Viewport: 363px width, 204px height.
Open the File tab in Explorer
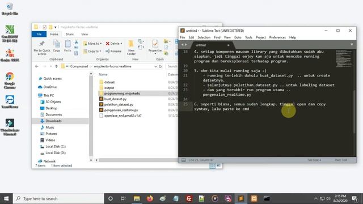[x=39, y=34]
